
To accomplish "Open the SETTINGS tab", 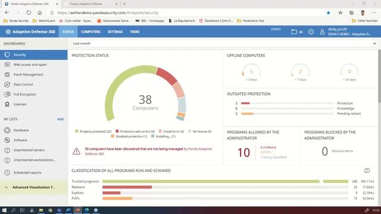I will 115,32.
